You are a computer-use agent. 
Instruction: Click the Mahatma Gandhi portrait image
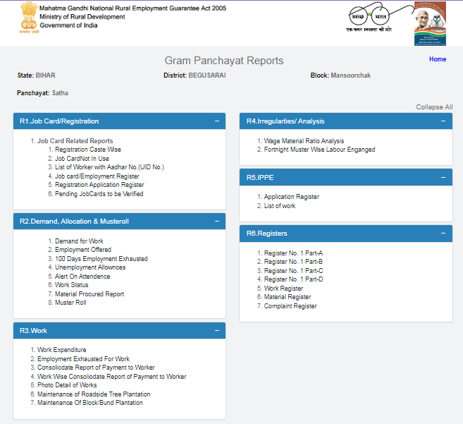pos(430,23)
